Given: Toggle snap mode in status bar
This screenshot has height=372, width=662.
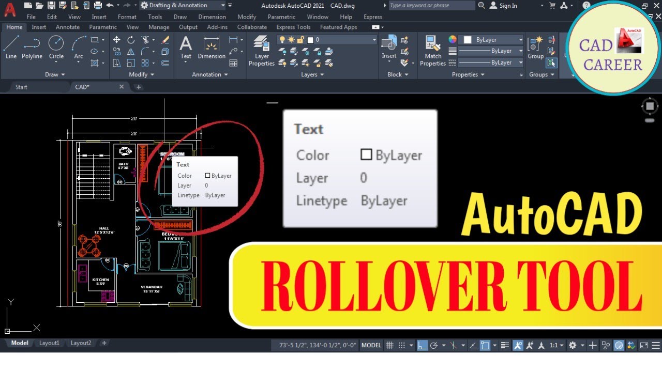Looking at the screenshot, I should [x=402, y=345].
